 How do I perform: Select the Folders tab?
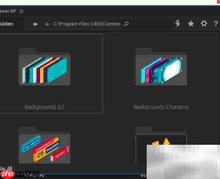pyautogui.click(x=6, y=24)
